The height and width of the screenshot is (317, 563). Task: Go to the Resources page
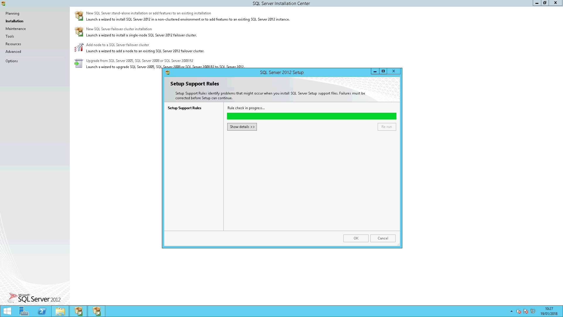(13, 44)
